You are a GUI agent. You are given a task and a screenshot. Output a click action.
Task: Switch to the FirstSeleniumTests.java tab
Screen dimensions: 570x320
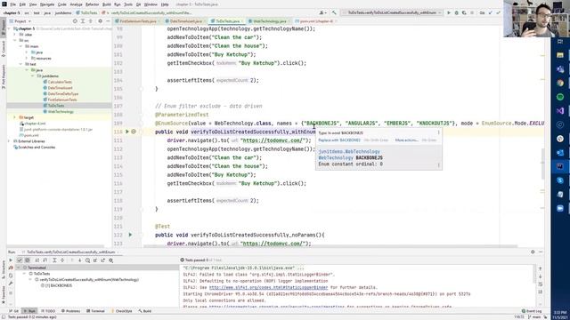[138, 21]
